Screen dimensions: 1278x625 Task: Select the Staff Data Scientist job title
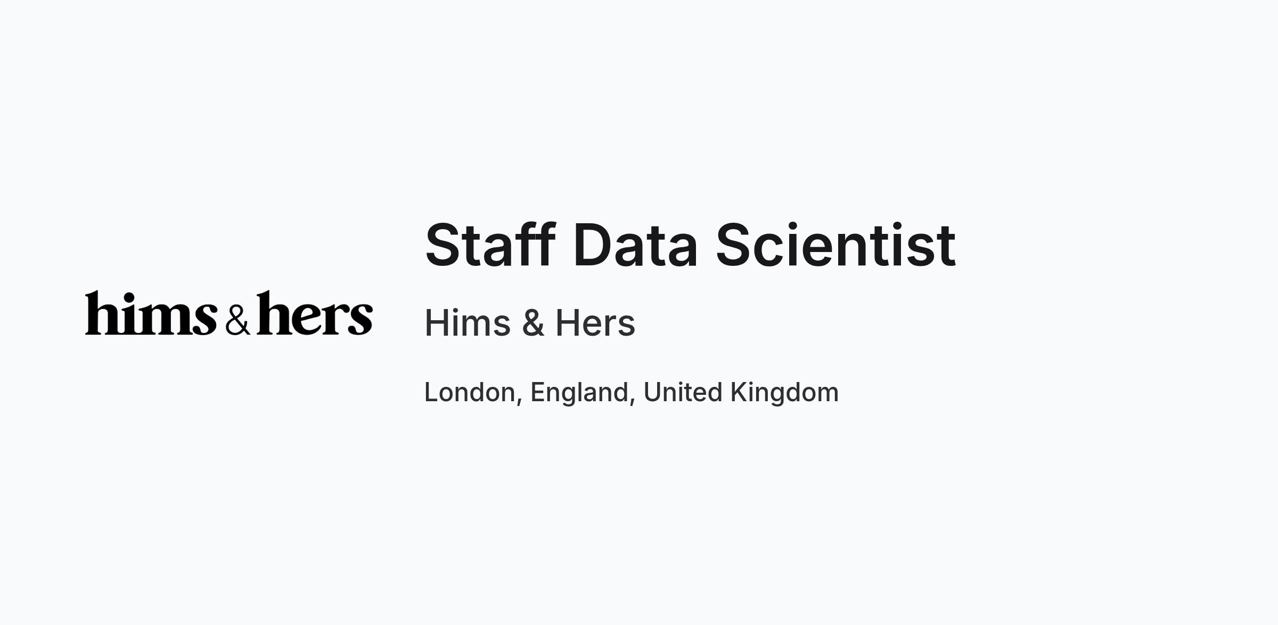coord(690,245)
